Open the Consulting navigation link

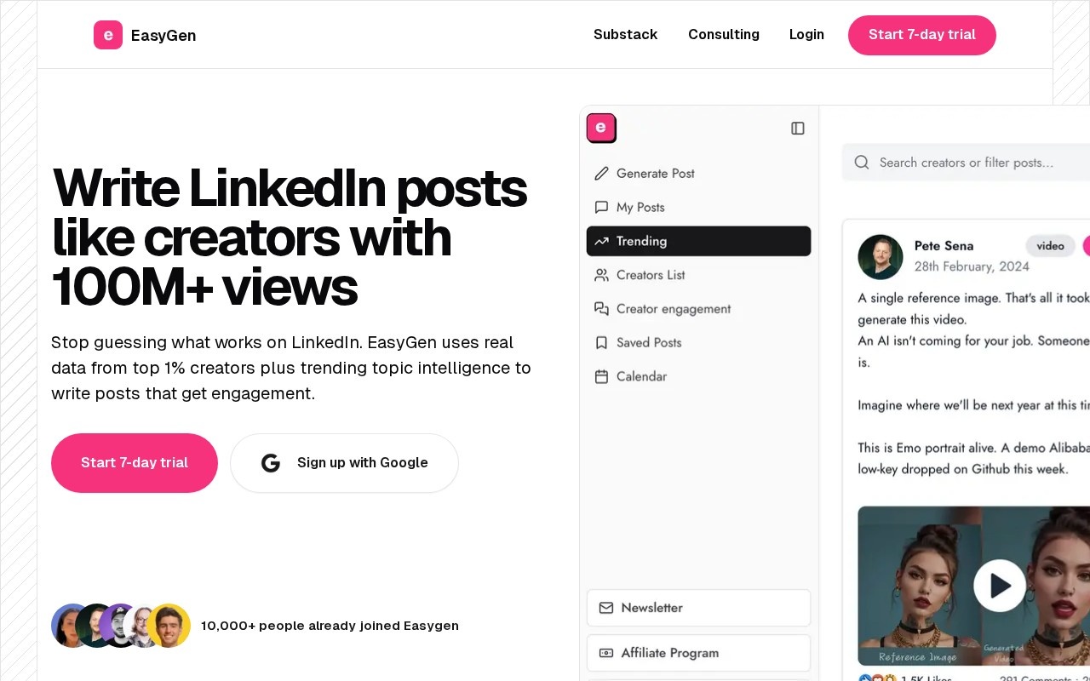pos(724,35)
